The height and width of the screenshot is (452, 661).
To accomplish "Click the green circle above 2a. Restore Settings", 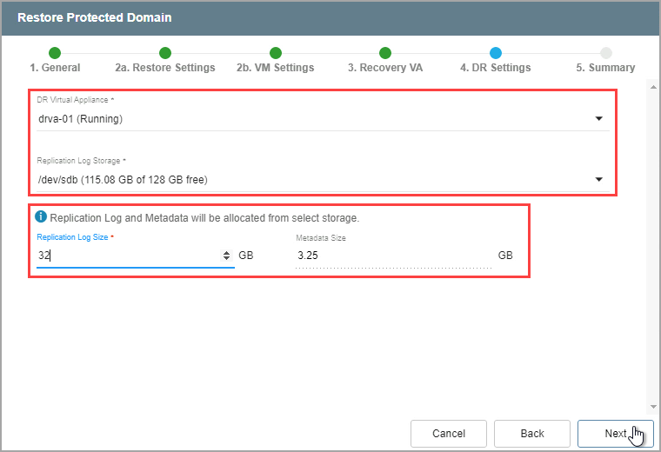I will pos(165,53).
